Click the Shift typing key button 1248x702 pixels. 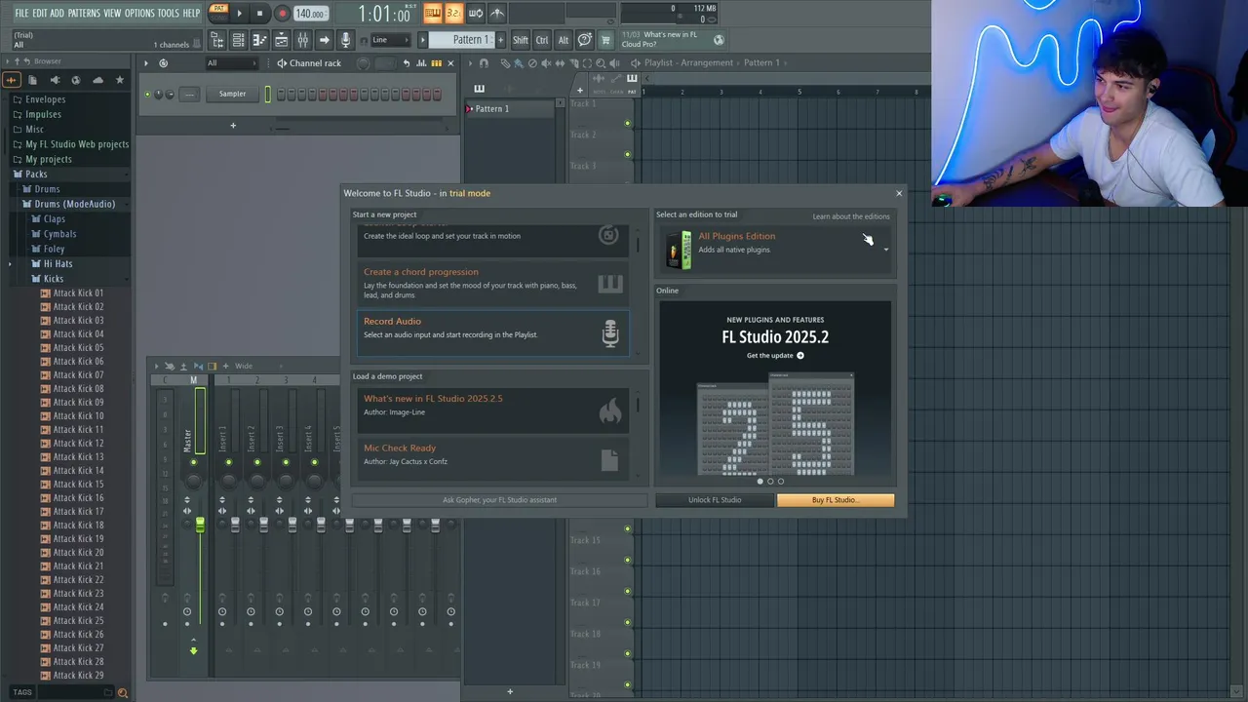(521, 40)
